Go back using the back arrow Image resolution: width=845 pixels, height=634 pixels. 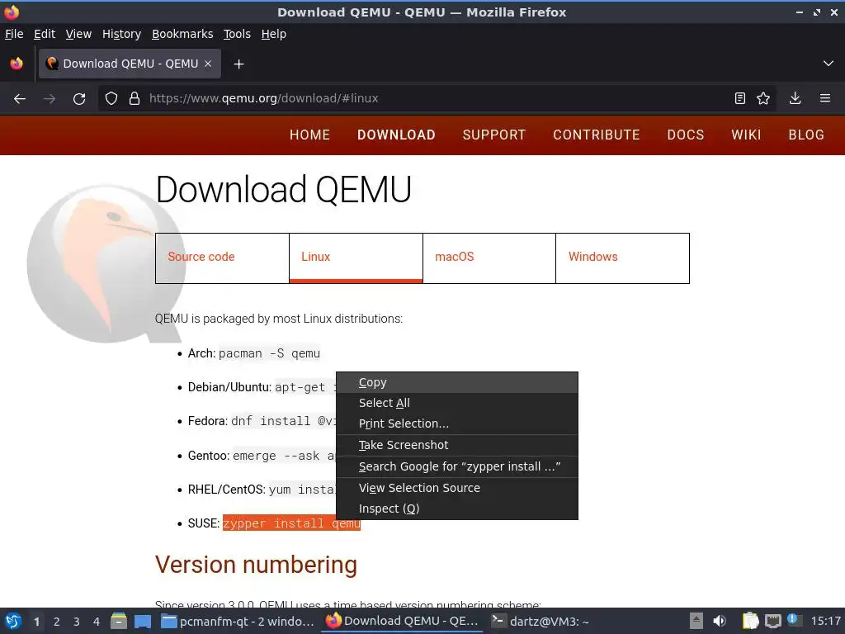[x=20, y=99]
